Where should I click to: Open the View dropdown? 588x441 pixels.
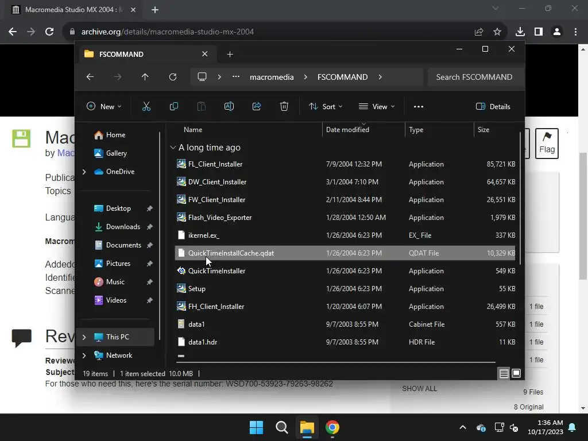click(x=377, y=106)
